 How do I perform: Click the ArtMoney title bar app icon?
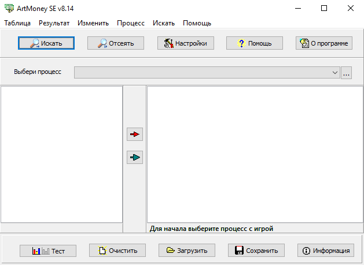pyautogui.click(x=9, y=8)
